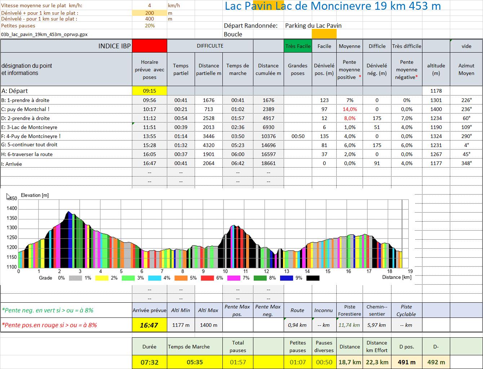The width and height of the screenshot is (483, 369).
Task: Click the orange cell next to Boucle
Action: tap(324, 34)
